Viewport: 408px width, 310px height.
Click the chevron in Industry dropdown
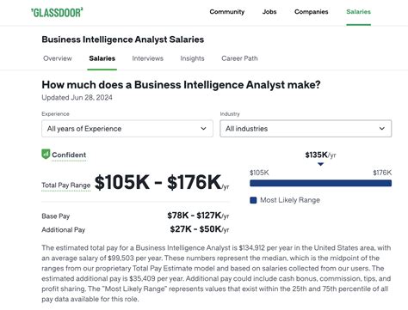[382, 129]
